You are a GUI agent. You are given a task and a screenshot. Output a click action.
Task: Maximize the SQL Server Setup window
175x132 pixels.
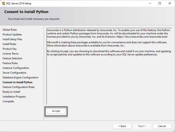point(160,3)
